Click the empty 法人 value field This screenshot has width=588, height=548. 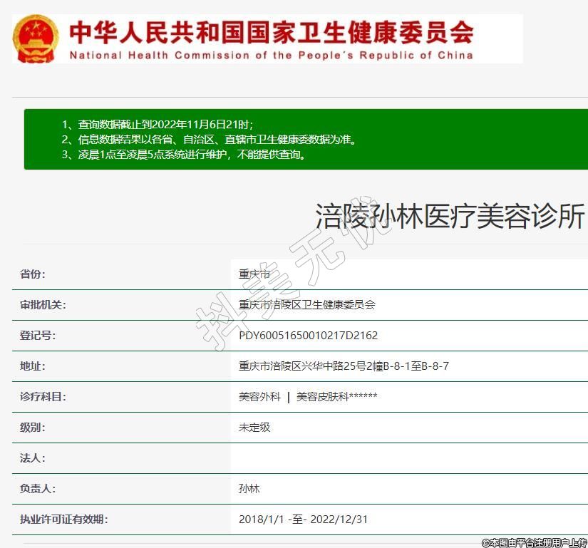[406, 458]
